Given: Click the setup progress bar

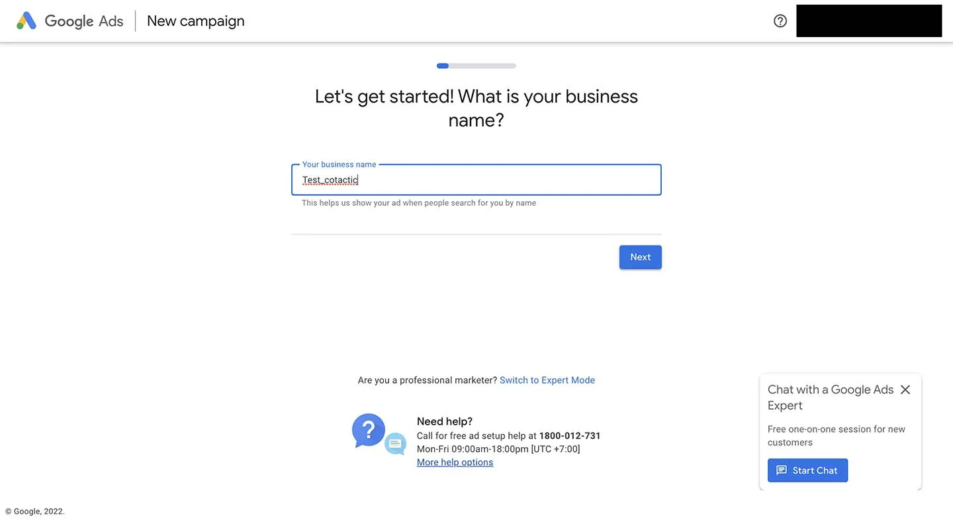Looking at the screenshot, I should coord(476,66).
